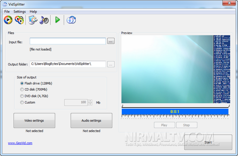Close the VidSplitter window
The image size is (238, 156).
(x=229, y=3)
